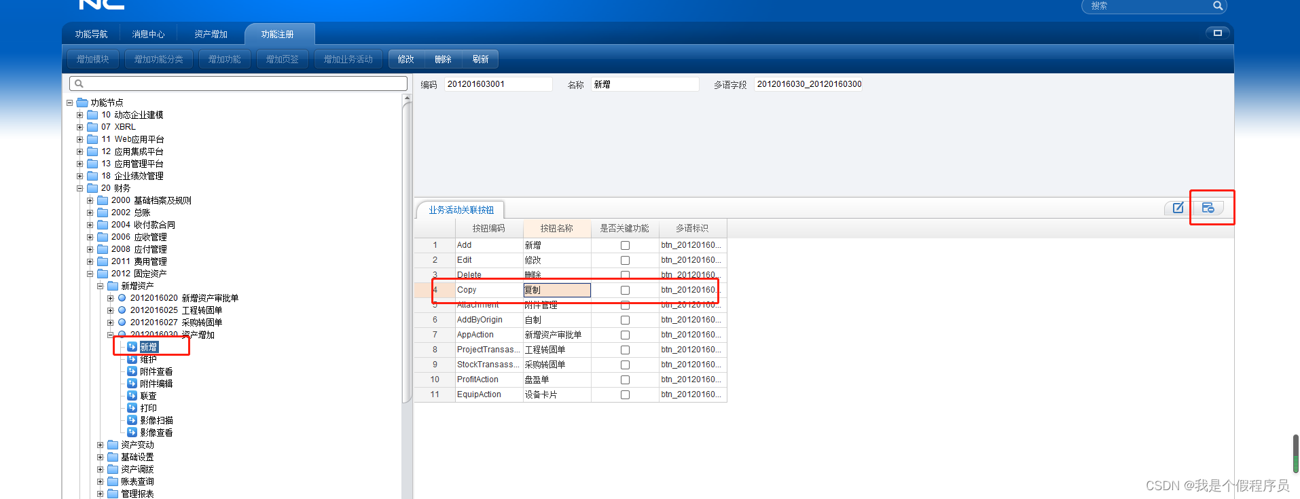Select the 打印 activity node icon

(132, 408)
